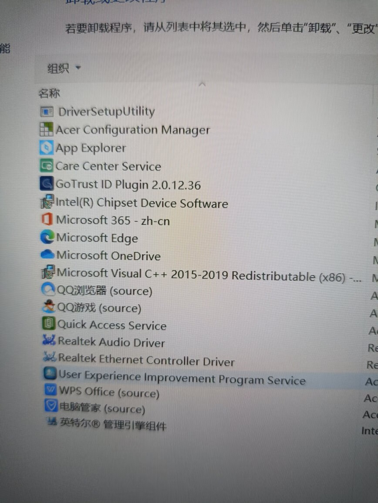Select Microsoft 365 - zh-cn text

tap(113, 221)
